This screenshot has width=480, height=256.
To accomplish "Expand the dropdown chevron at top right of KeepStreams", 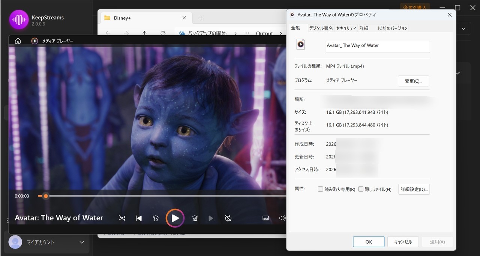I will [x=464, y=29].
